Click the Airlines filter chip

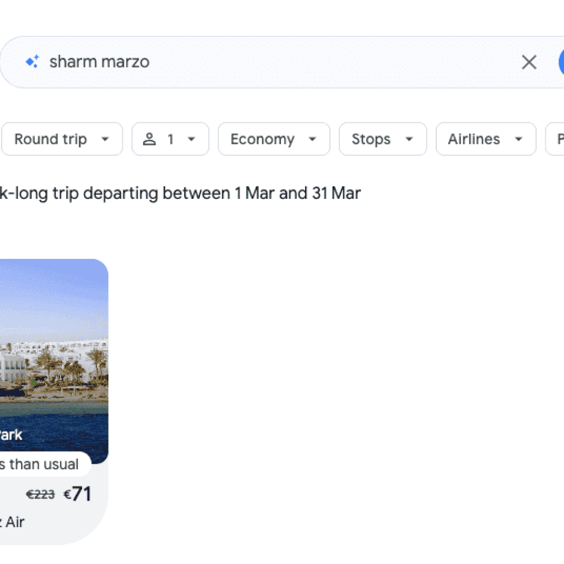(486, 139)
